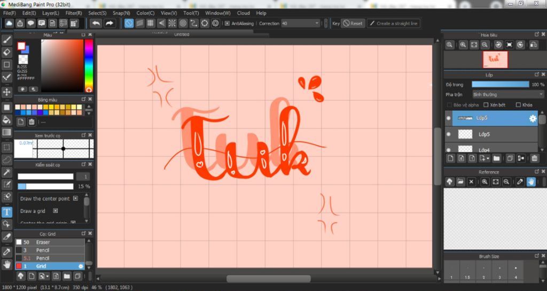
Task: Open the Layer(L) menu
Action: click(51, 13)
